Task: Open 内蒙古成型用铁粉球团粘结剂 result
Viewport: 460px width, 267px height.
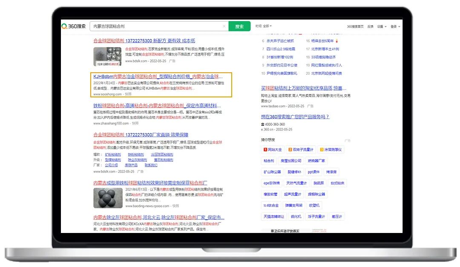Action: (150, 183)
